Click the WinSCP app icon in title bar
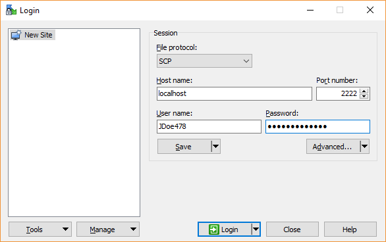Viewport: 386px width, 242px height. 11,10
